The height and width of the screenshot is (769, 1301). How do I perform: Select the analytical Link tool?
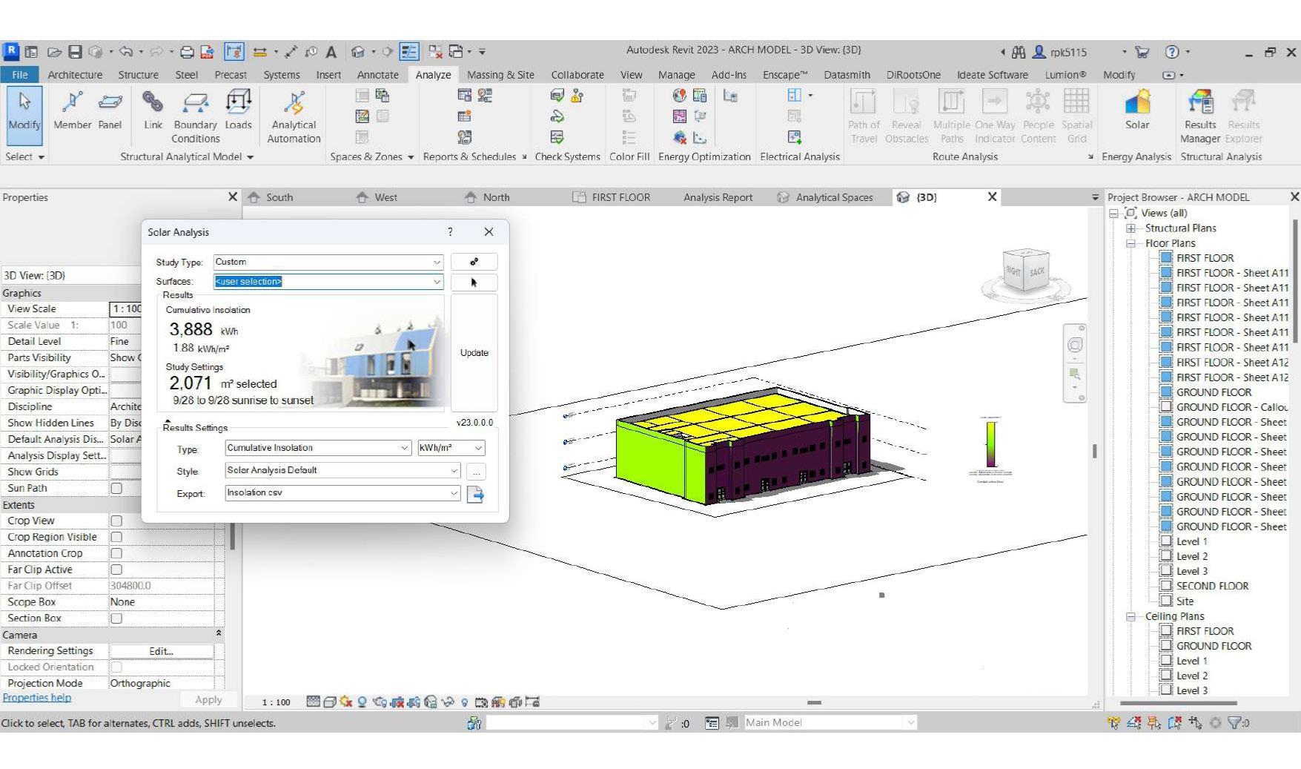click(153, 111)
